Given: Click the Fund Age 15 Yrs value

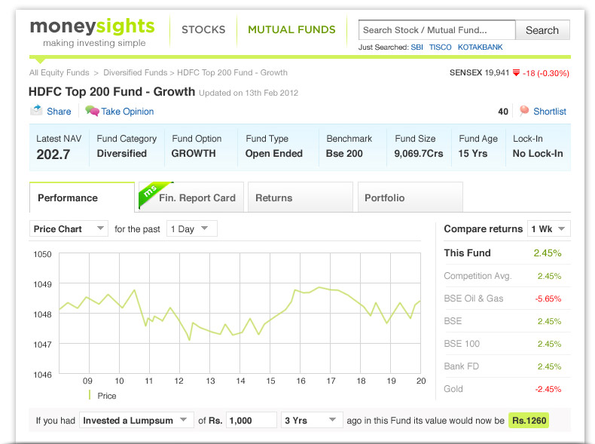Looking at the screenshot, I should (473, 154).
